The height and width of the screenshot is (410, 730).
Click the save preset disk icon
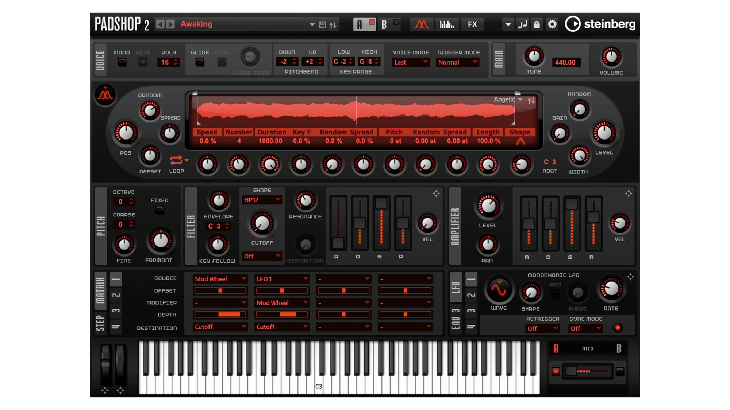click(322, 24)
